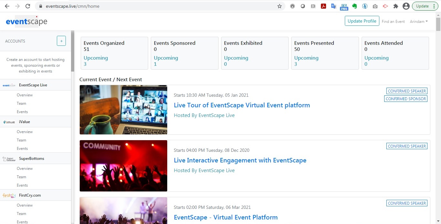Click the Evernote Web Clipper icon
Screen dimensions: 441x224
(354, 6)
